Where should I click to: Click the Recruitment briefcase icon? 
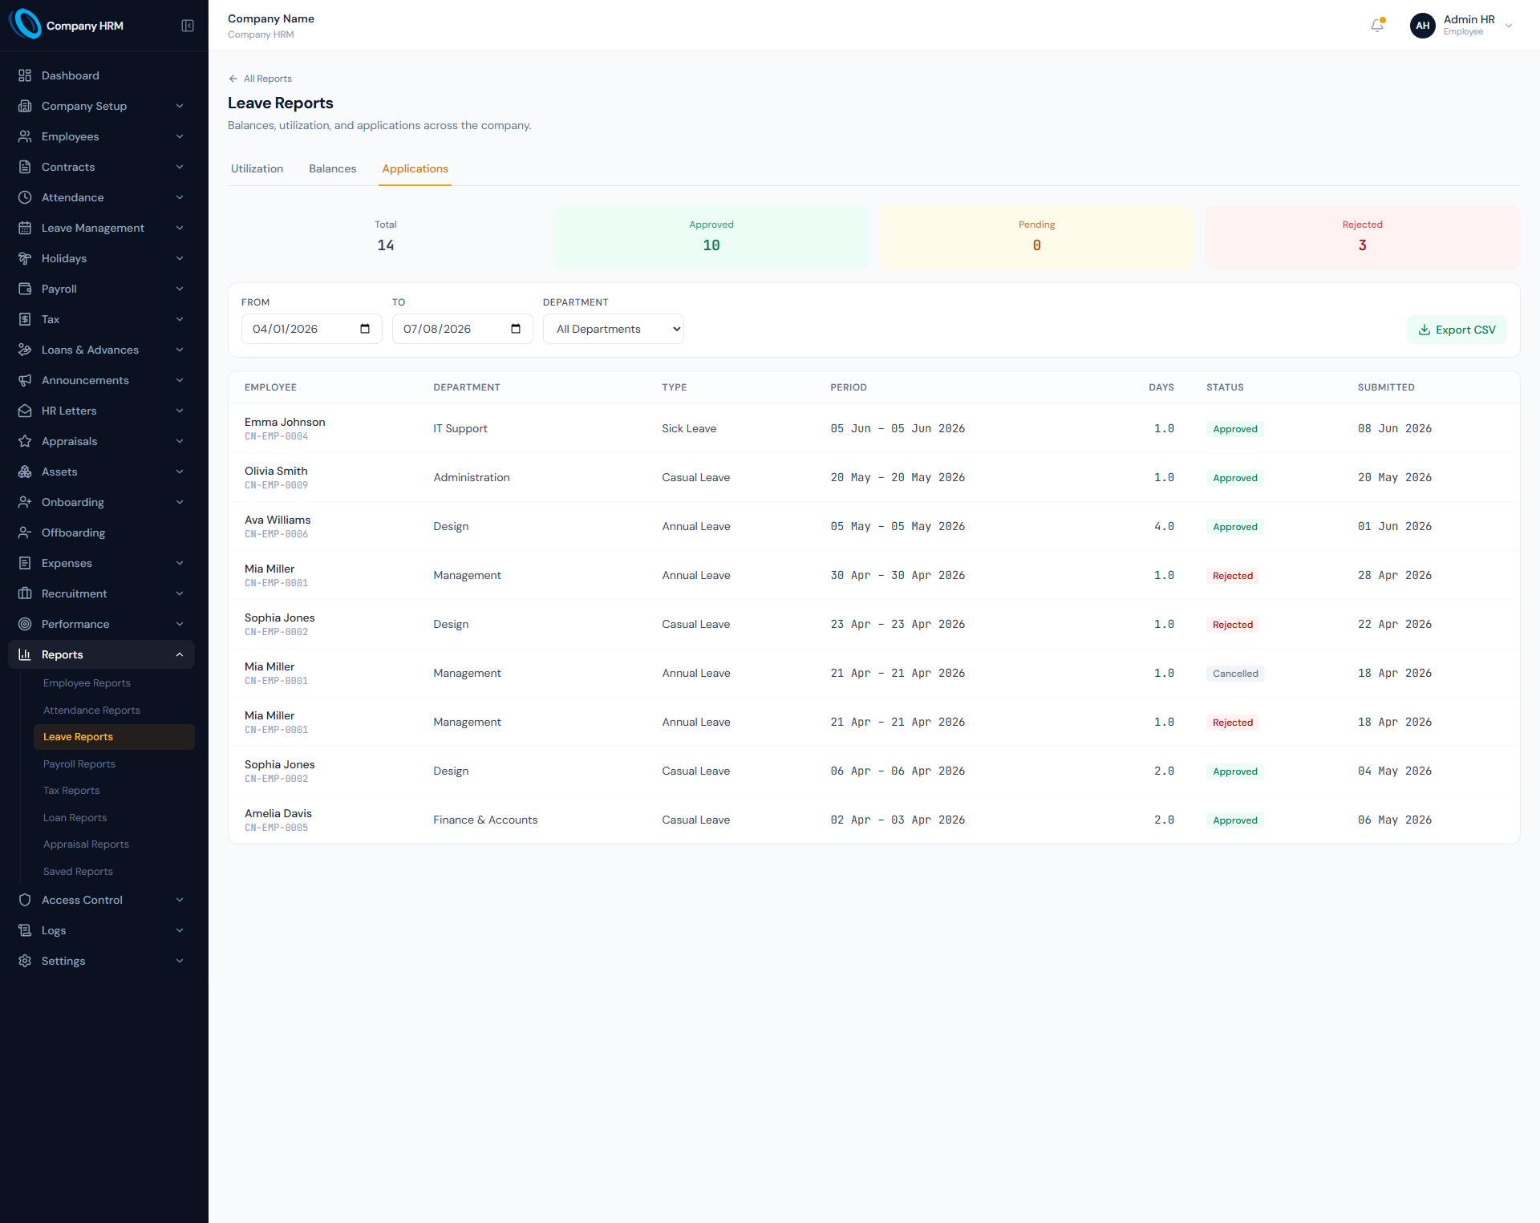coord(25,593)
